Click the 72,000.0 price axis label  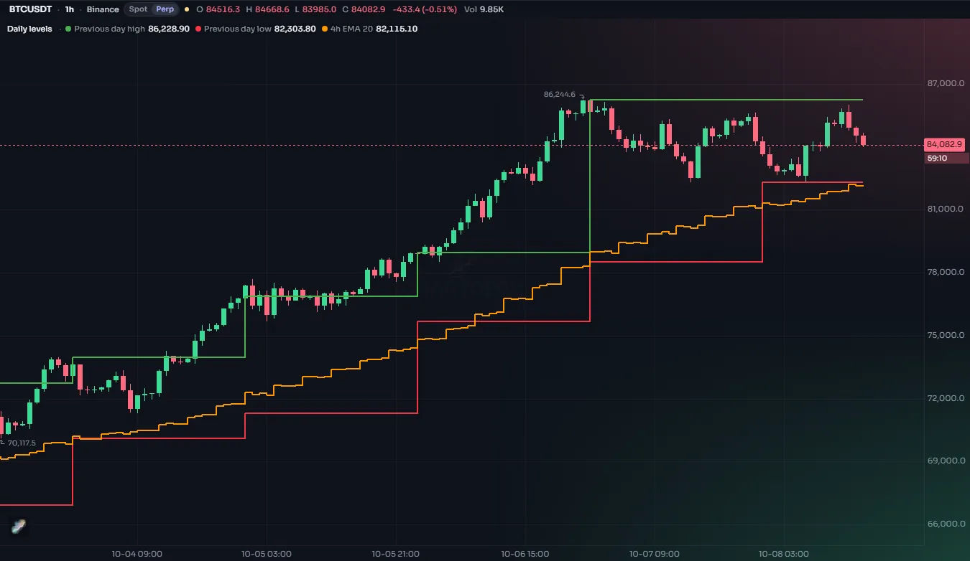point(947,398)
